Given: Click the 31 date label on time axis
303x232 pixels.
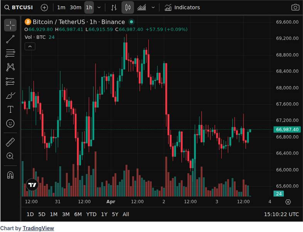Looking at the screenshot, I should coord(57,201).
